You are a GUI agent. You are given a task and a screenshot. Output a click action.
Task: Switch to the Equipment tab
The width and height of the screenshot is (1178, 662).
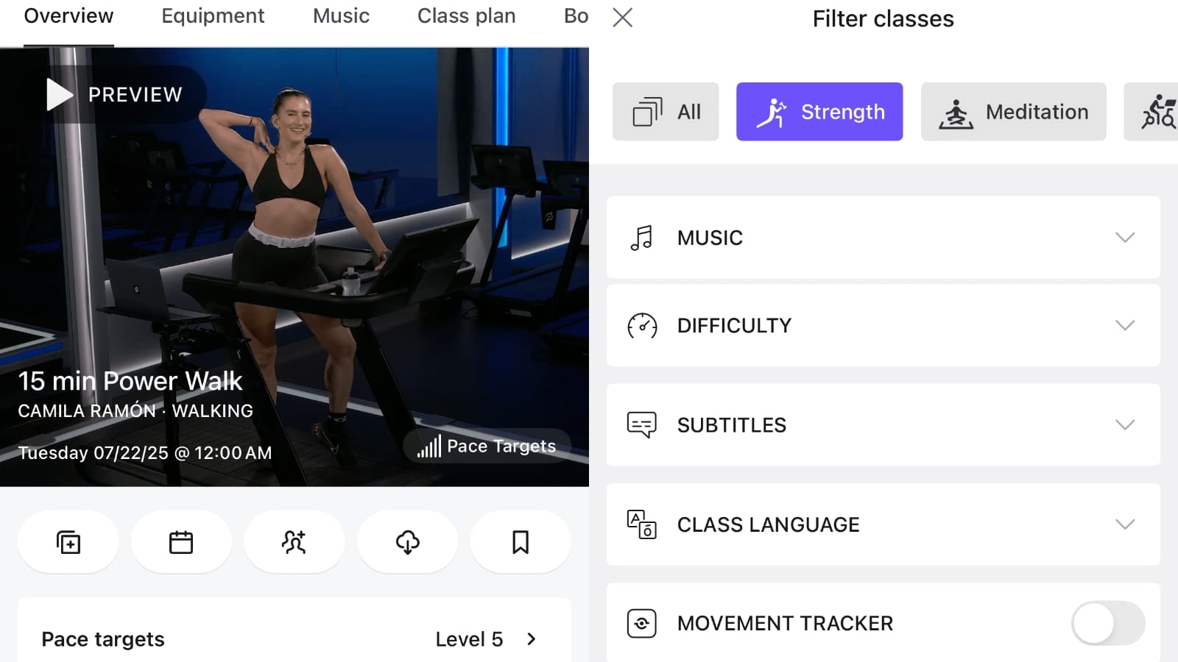click(x=213, y=16)
